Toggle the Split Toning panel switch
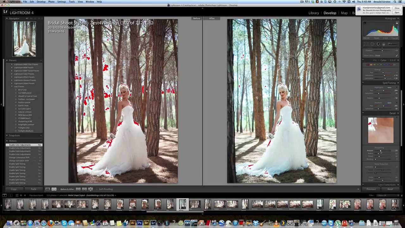Image resolution: width=405 pixels, height=228 pixels. click(363, 83)
